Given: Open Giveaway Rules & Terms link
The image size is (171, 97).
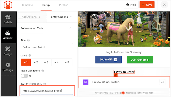Looking at the screenshot, I should (x=107, y=93).
